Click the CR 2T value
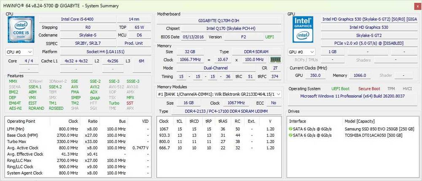The width and height of the screenshot is (422, 181). (275, 68)
